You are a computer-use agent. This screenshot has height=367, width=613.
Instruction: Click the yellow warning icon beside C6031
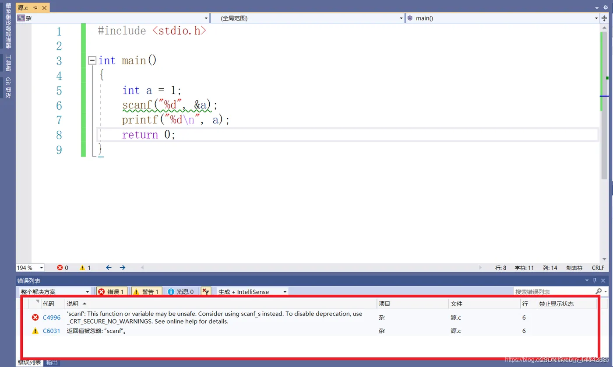click(x=35, y=331)
